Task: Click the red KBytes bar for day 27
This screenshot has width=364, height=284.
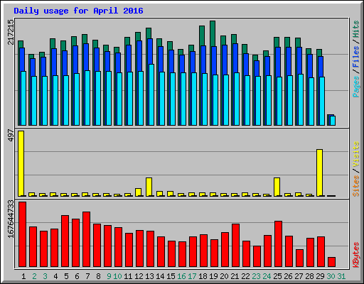Action: tap(300, 258)
